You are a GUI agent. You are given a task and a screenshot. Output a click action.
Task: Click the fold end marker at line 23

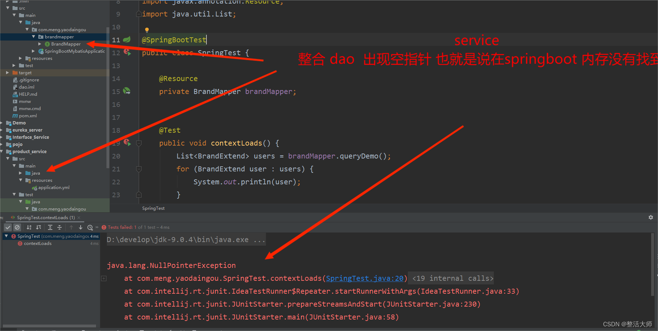(139, 195)
